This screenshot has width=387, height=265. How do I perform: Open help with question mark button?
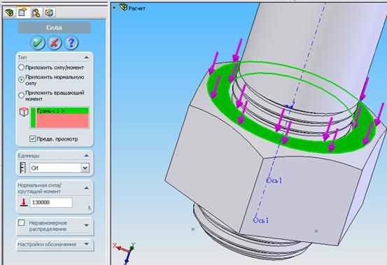pos(71,43)
